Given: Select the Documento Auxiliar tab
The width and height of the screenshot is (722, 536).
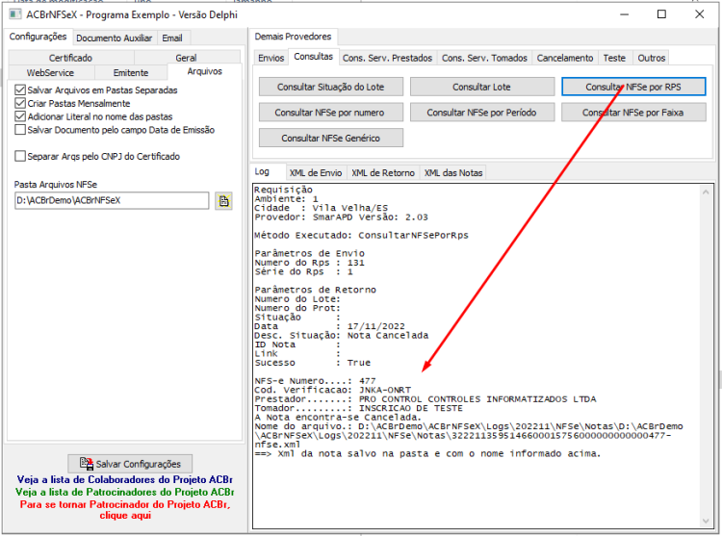Looking at the screenshot, I should (x=115, y=38).
